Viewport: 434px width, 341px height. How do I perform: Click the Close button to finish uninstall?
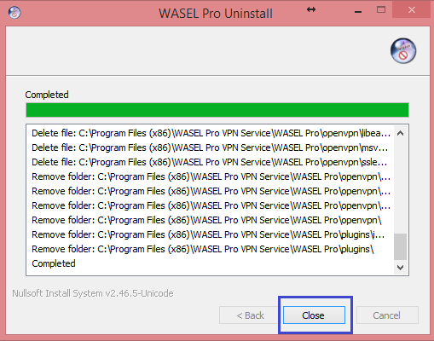click(x=314, y=315)
